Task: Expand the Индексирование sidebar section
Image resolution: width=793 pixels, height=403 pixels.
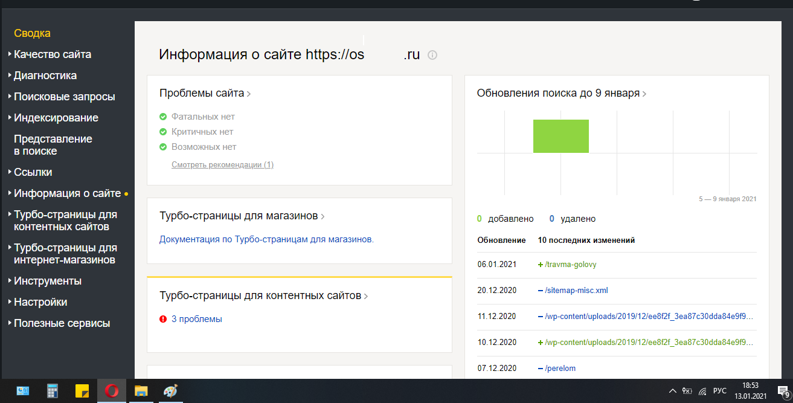Action: point(56,118)
